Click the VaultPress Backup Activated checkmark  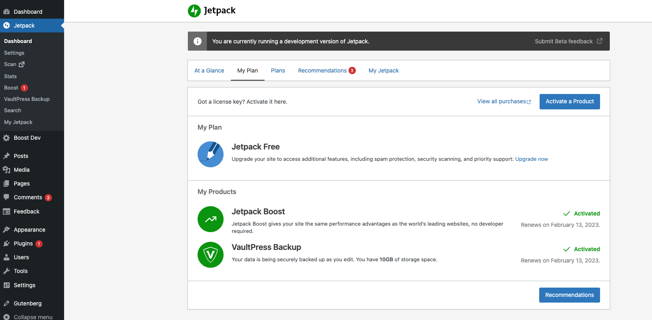point(567,249)
